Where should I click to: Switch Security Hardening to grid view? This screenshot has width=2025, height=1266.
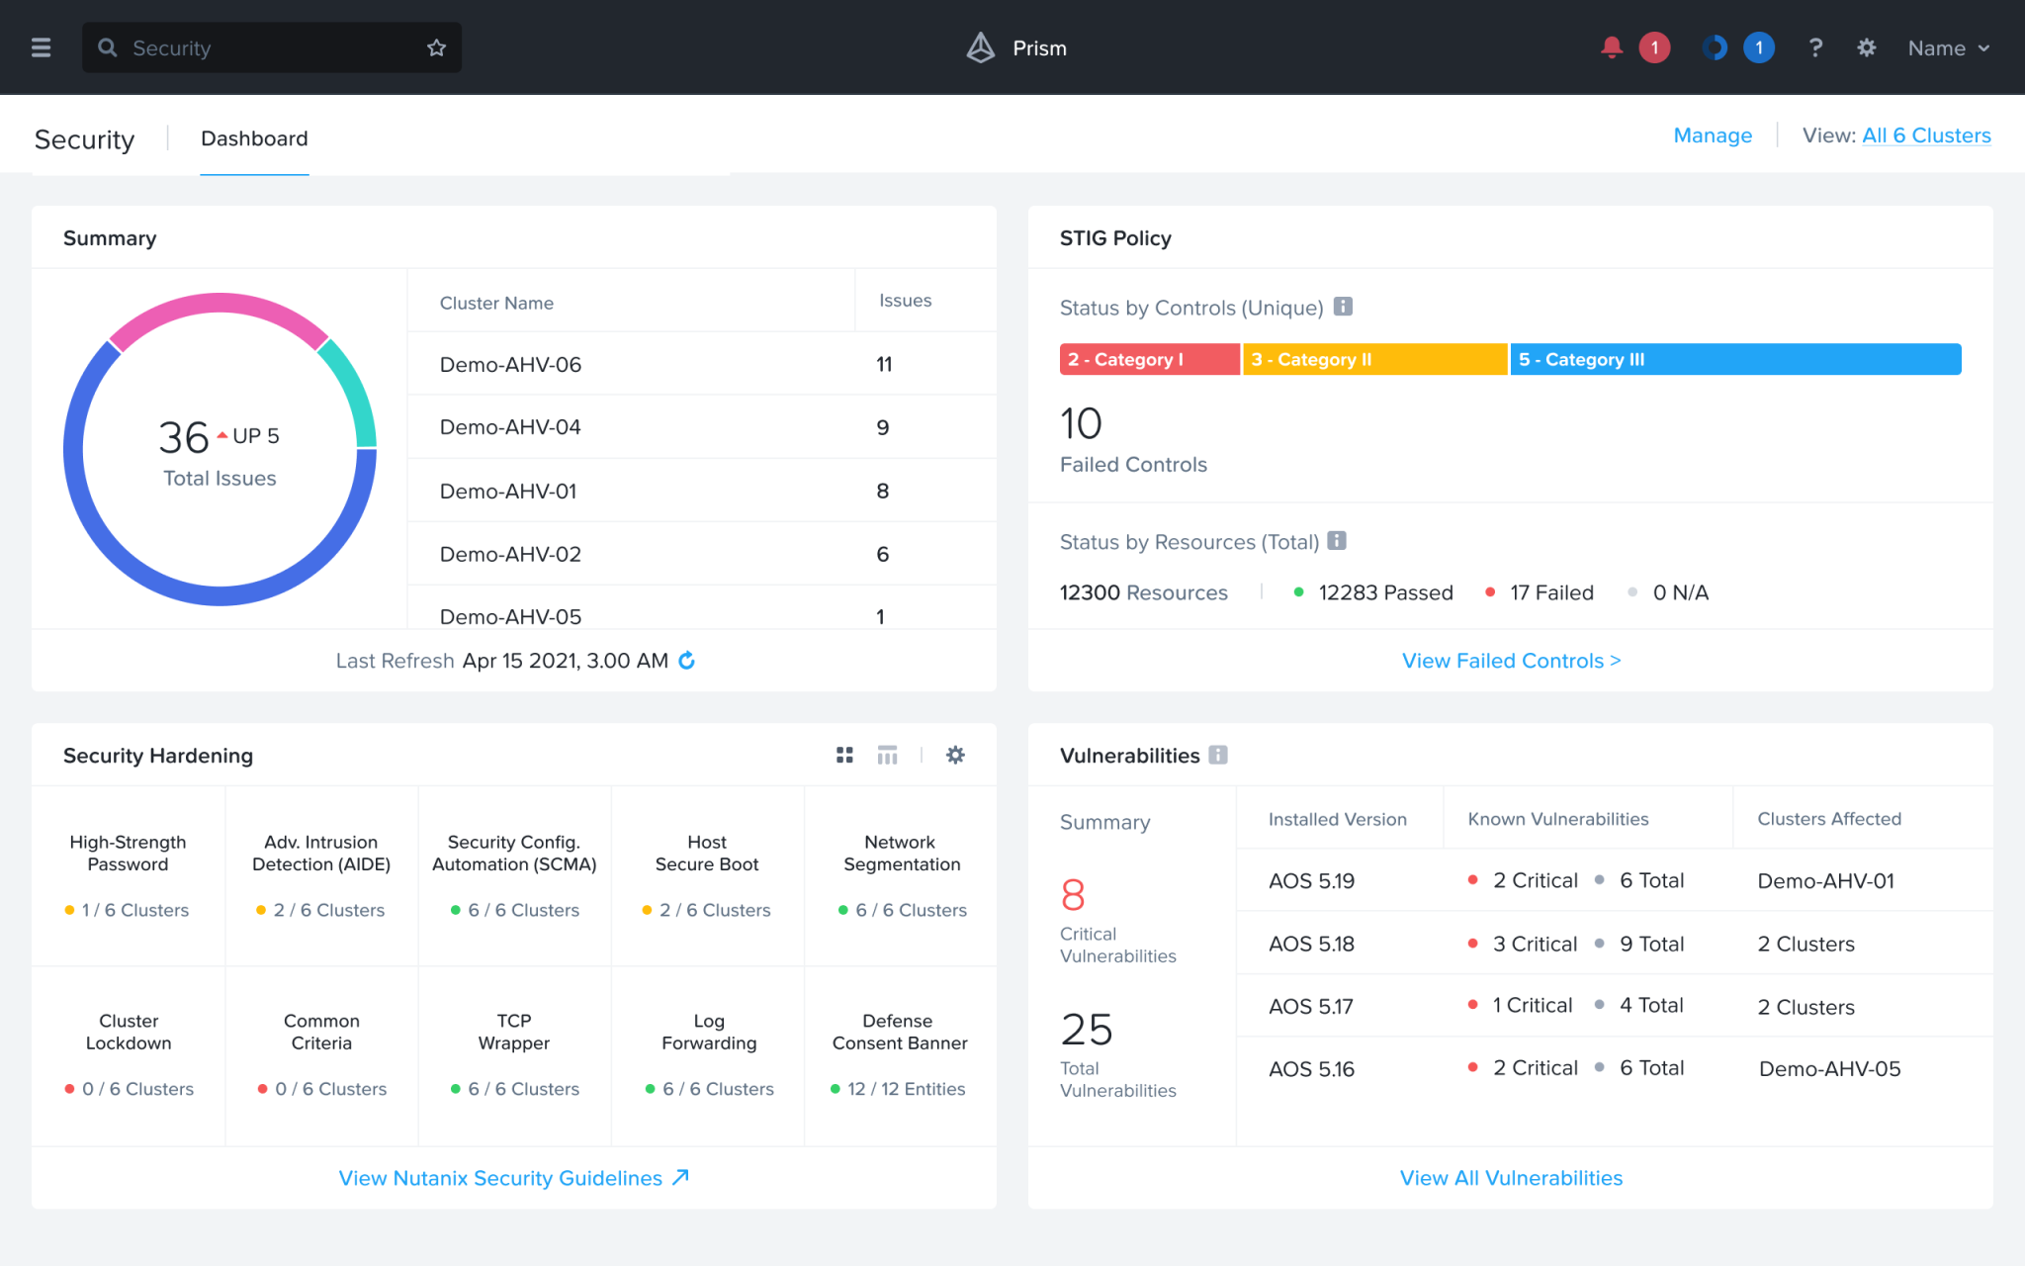[x=844, y=755]
